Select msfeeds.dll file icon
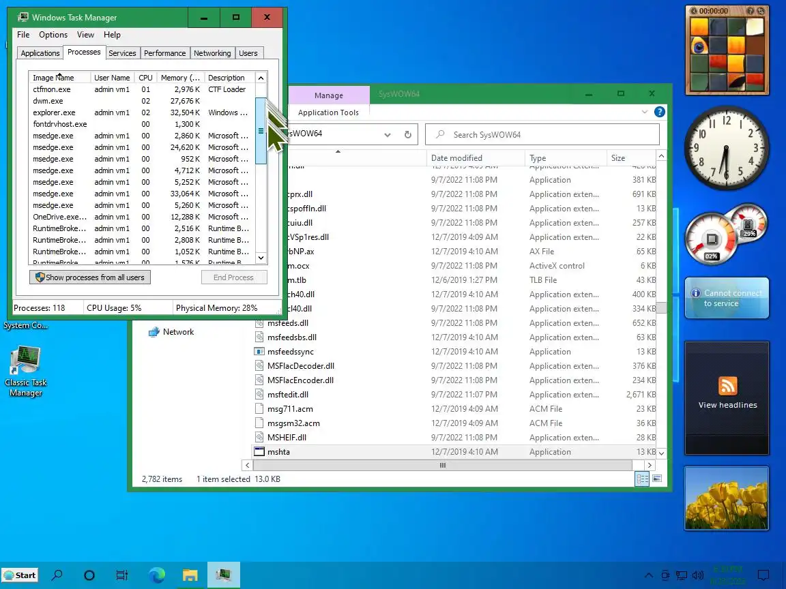 tap(259, 323)
